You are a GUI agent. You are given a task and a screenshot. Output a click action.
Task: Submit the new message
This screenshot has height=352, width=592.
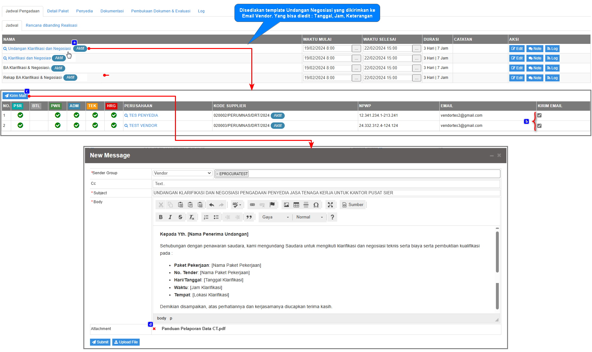point(100,342)
